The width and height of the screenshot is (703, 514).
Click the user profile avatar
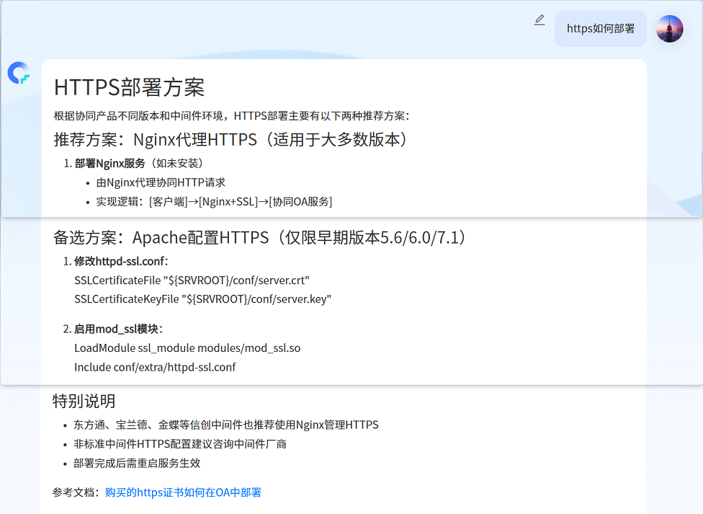coord(669,29)
